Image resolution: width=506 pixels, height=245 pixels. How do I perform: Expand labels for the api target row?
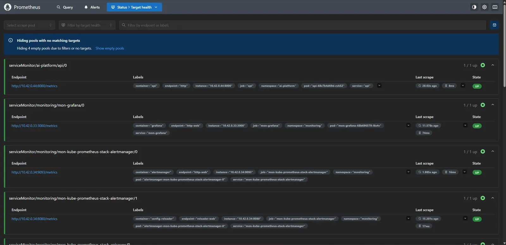(379, 85)
